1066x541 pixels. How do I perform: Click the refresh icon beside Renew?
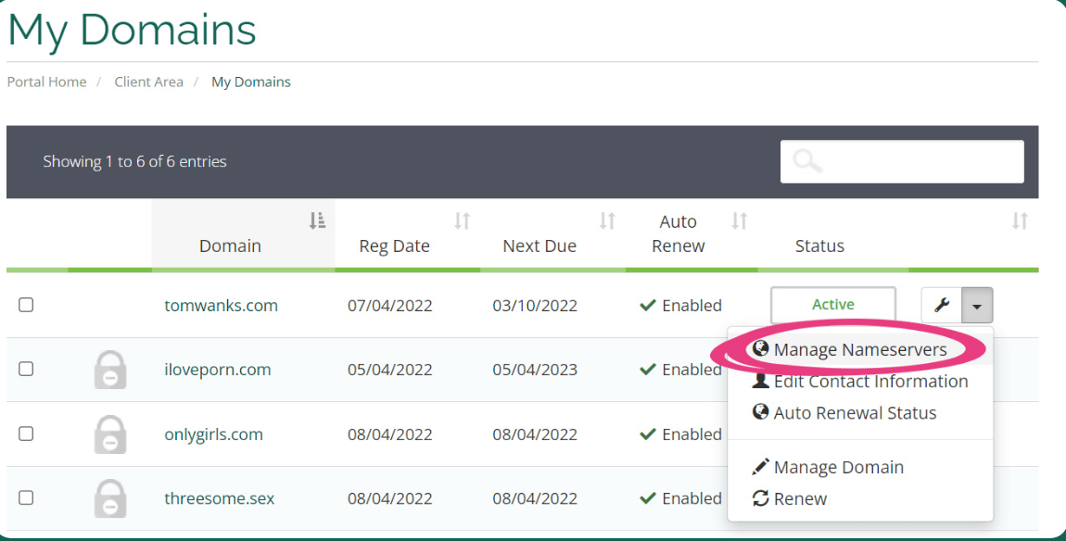pos(761,498)
